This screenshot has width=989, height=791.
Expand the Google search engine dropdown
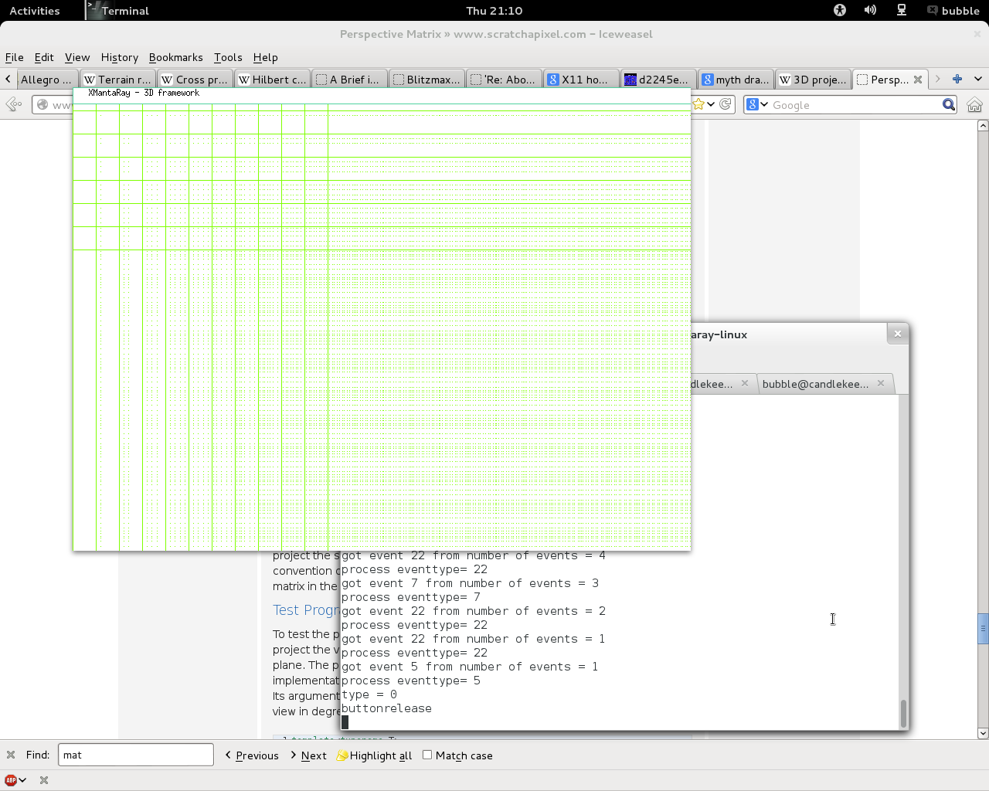[x=757, y=105]
